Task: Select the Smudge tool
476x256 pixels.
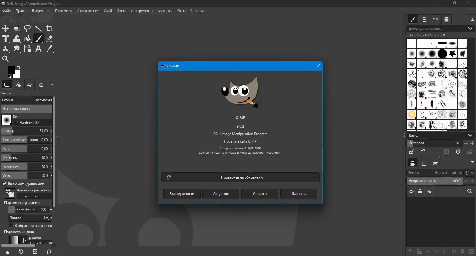Action: 16,49
